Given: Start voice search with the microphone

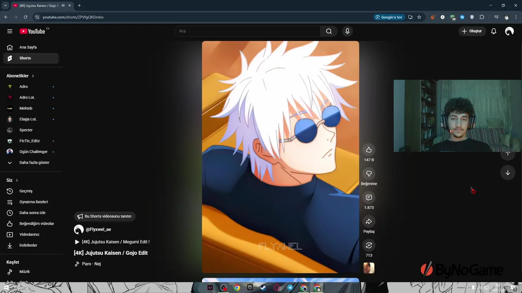Looking at the screenshot, I should click(x=347, y=31).
